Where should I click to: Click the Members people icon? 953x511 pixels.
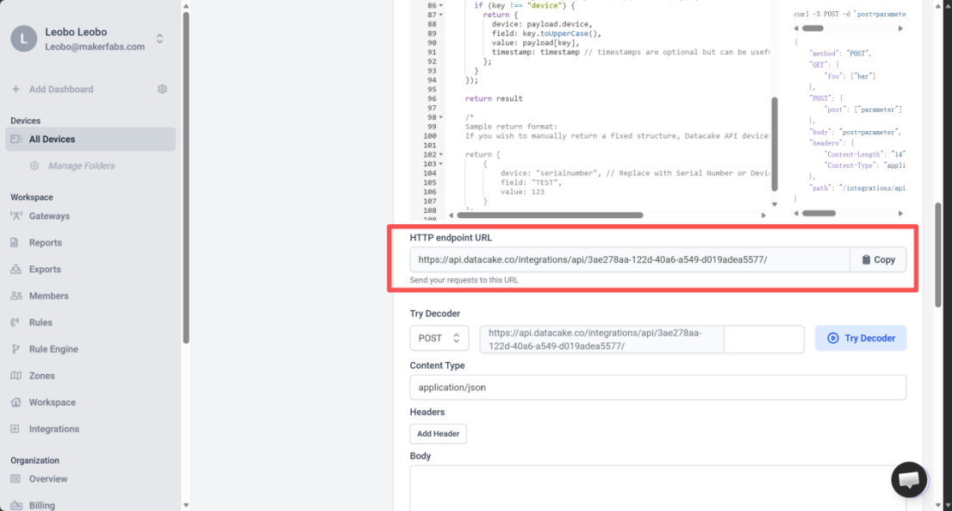coord(16,296)
